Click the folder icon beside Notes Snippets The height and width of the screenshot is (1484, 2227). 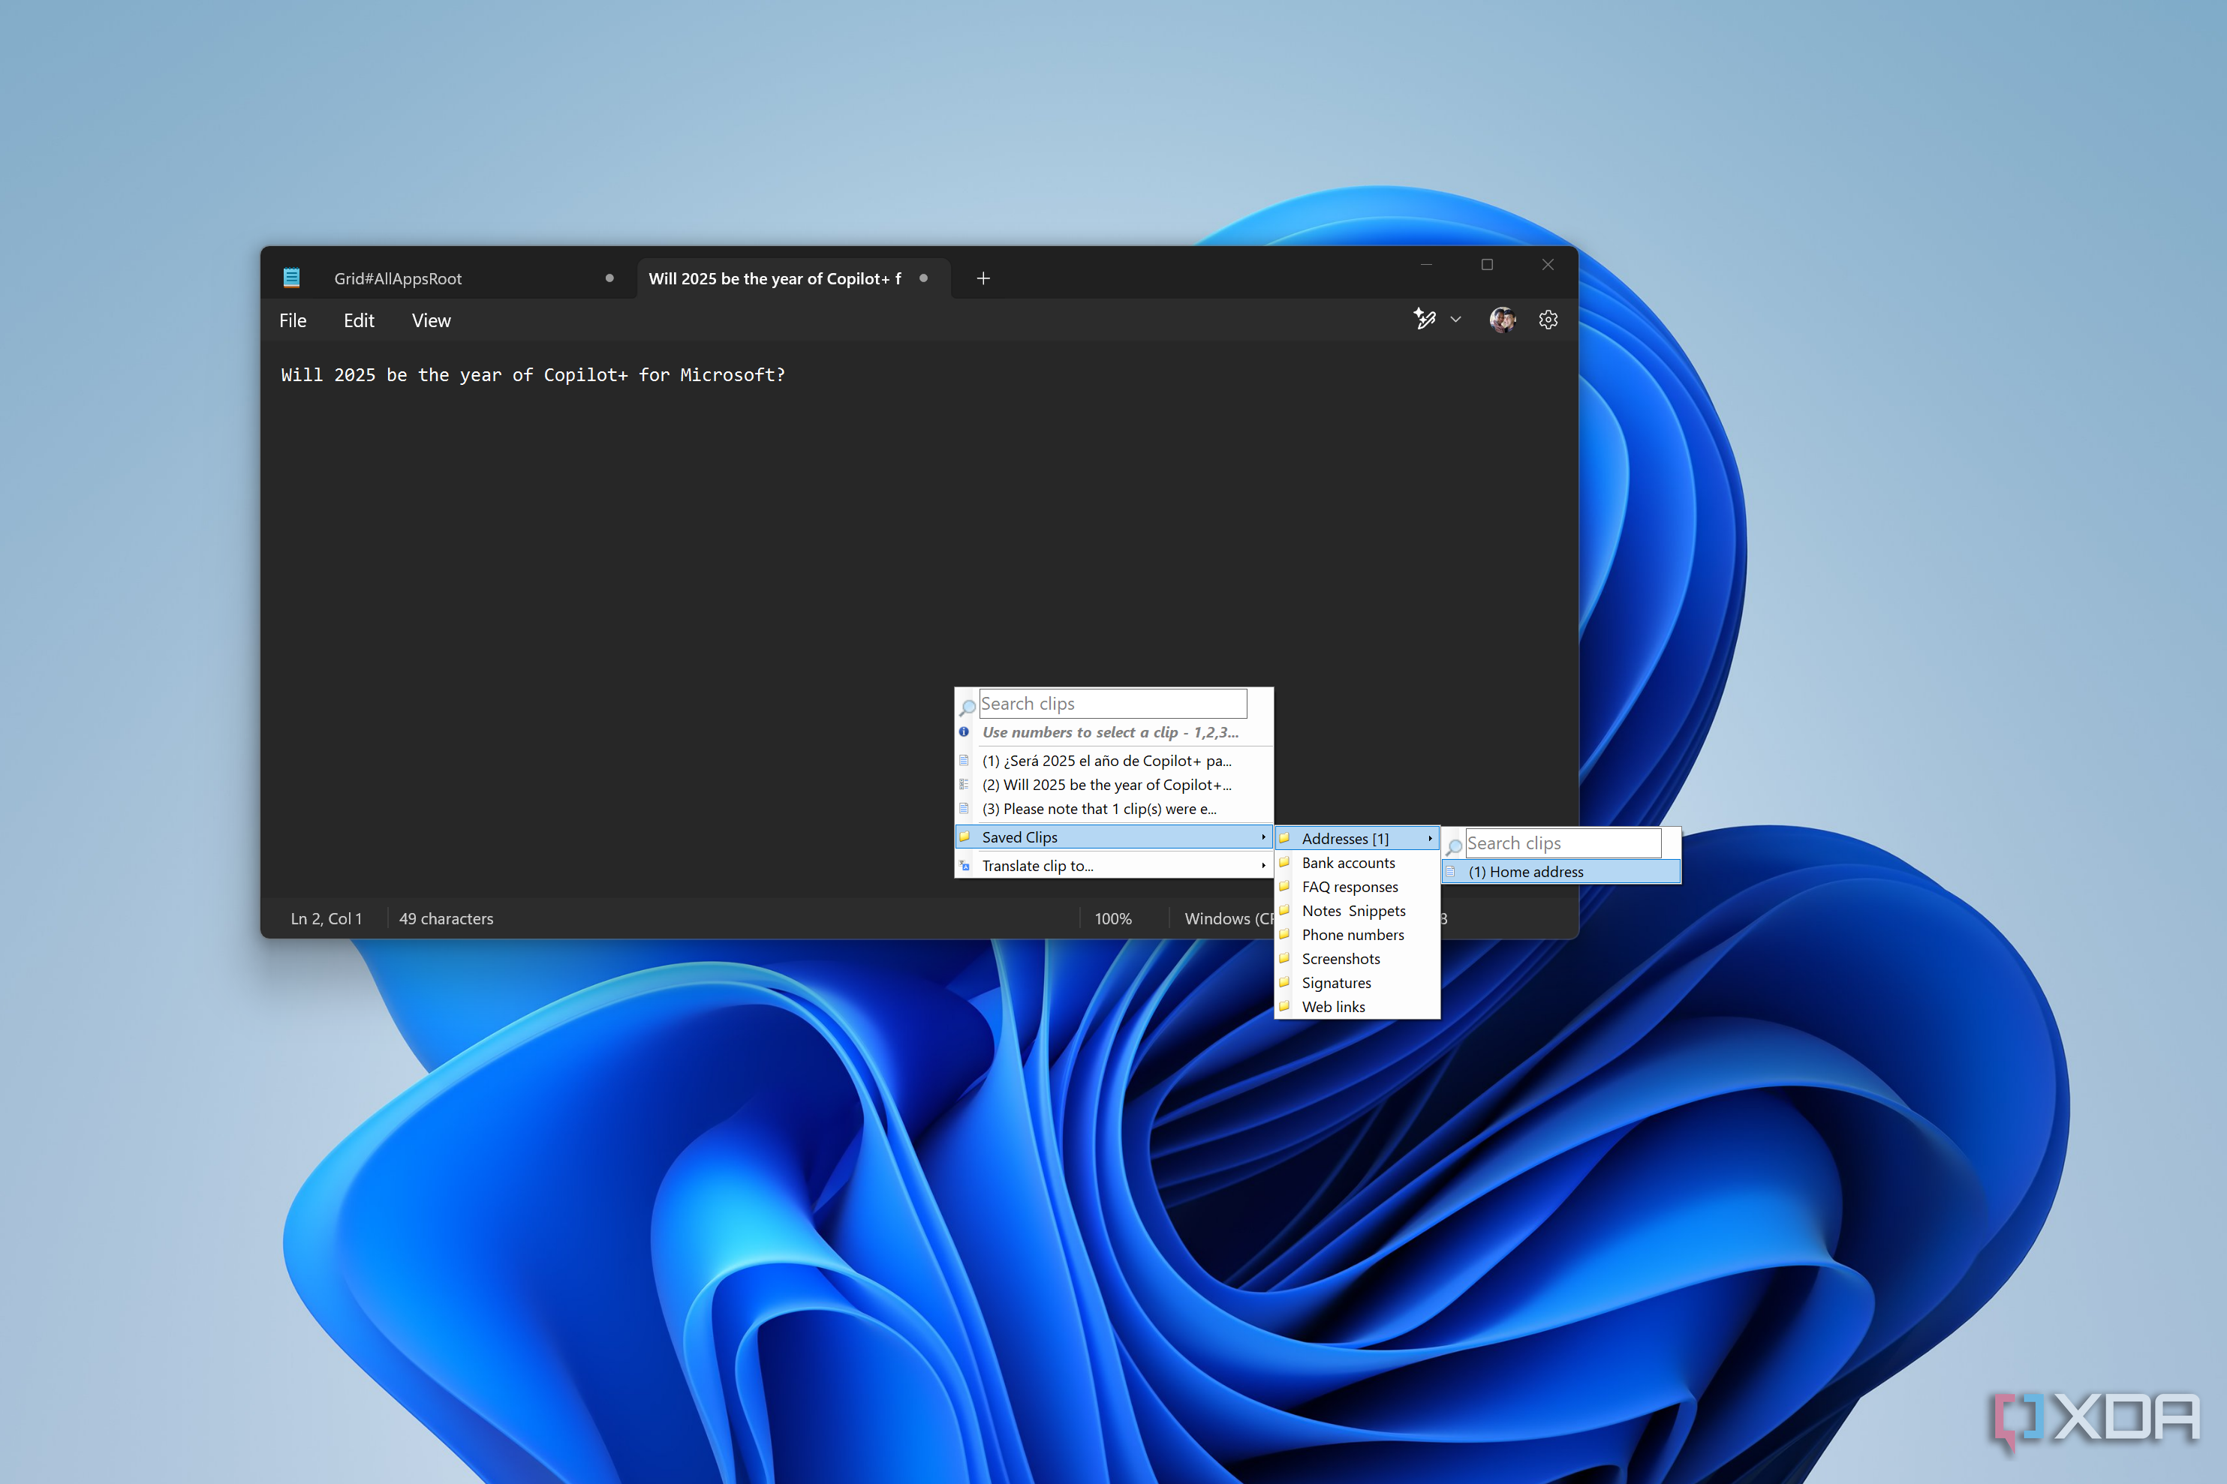pos(1285,911)
